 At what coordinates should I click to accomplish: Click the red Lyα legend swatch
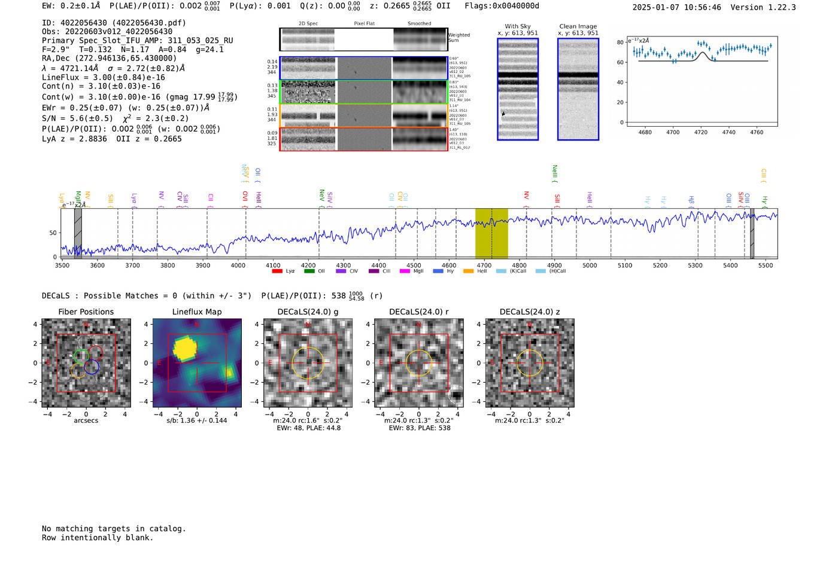[x=277, y=271]
